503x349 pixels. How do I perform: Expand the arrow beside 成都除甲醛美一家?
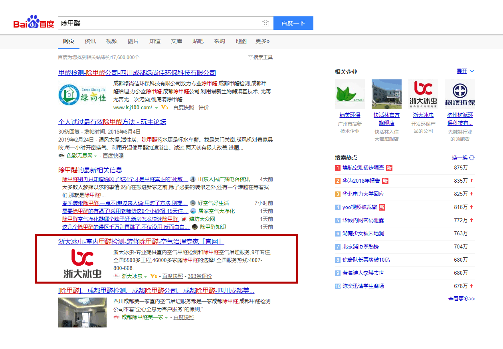[167, 317]
